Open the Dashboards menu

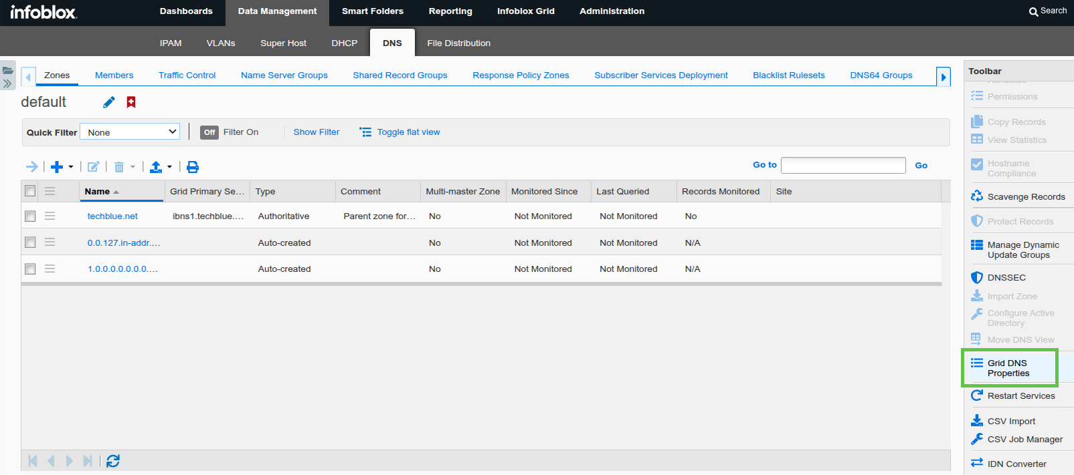coord(186,11)
